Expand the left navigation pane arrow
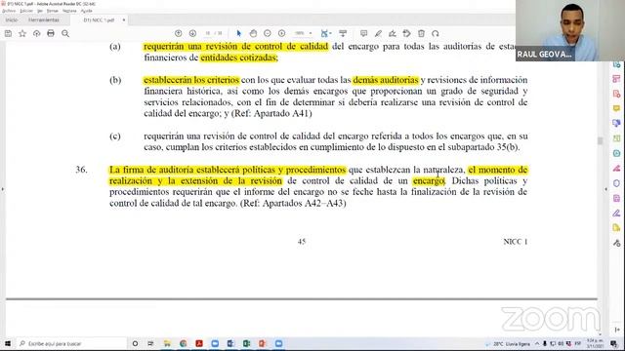This screenshot has width=625, height=351. 2,189
